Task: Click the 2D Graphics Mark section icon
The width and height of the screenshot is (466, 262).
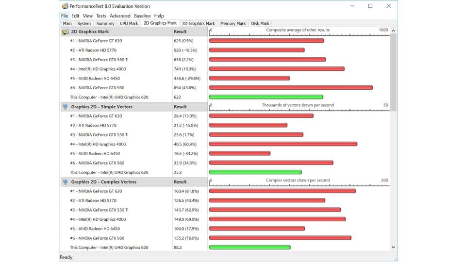Action: 65,32
